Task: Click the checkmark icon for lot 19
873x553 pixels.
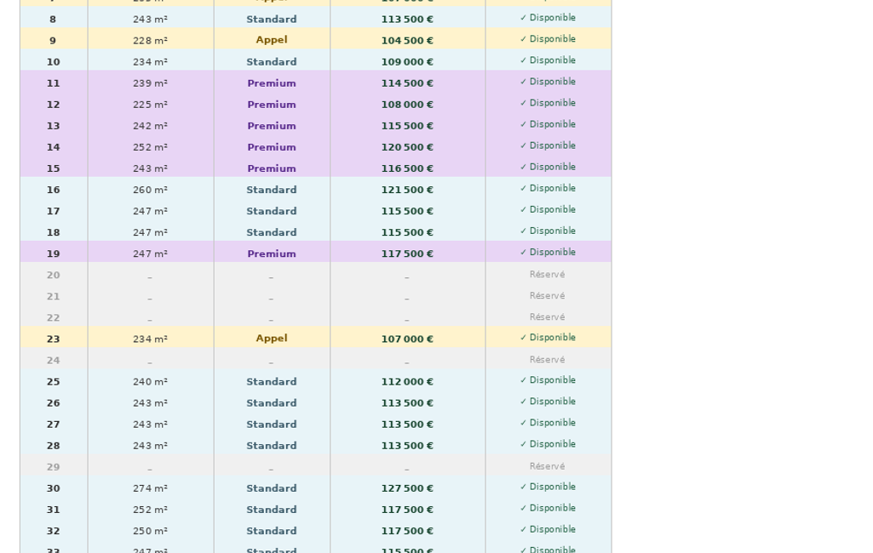Action: [x=523, y=253]
